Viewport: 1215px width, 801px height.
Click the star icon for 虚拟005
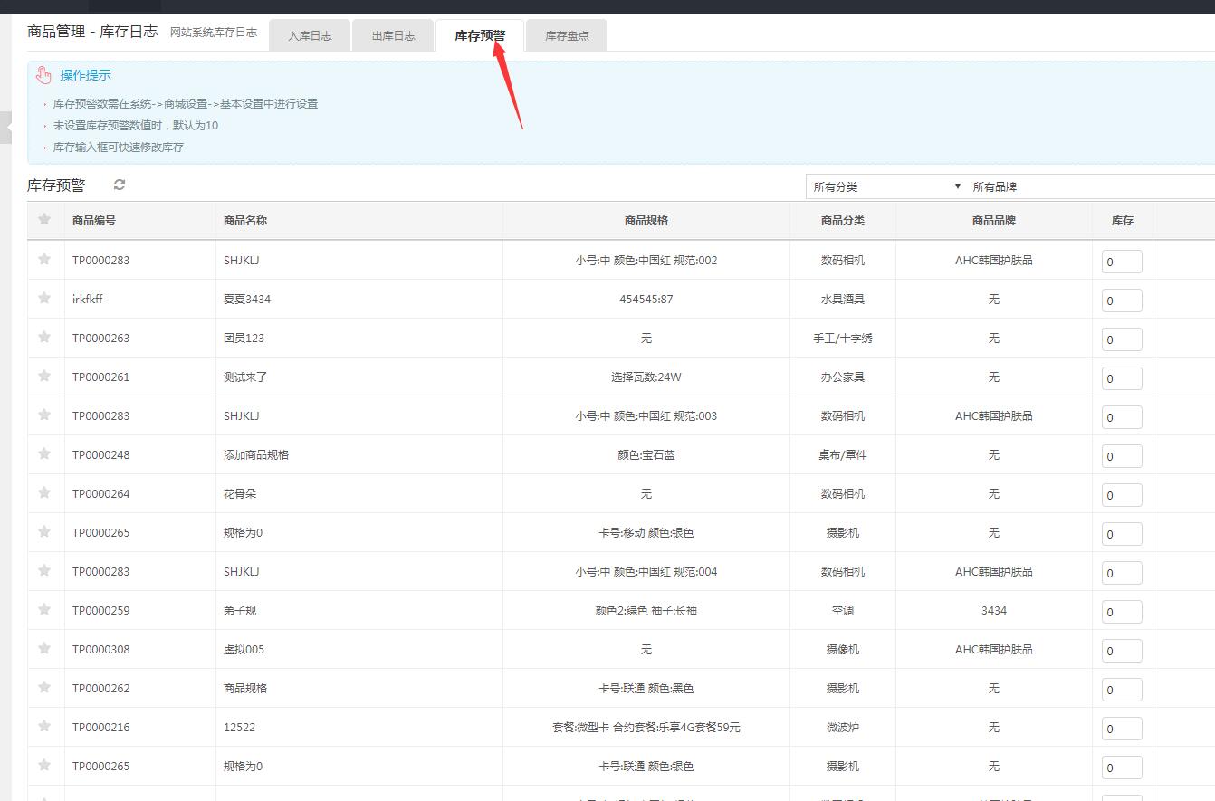coord(44,648)
